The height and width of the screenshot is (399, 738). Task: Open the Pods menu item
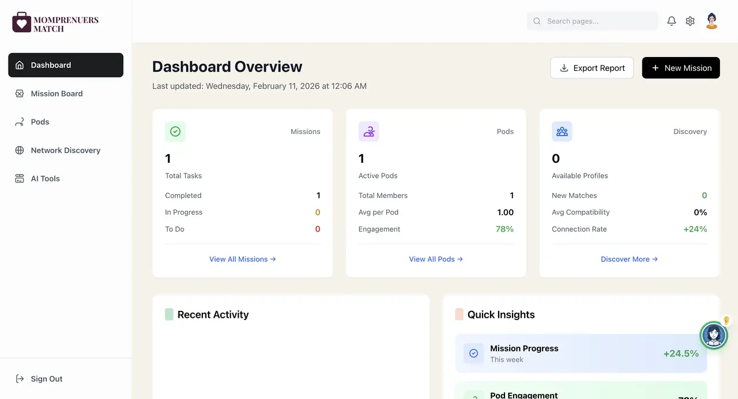(x=66, y=121)
